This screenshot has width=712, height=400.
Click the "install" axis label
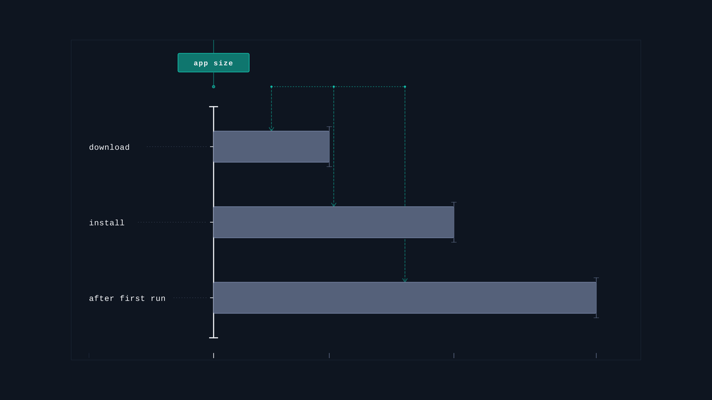(x=107, y=223)
